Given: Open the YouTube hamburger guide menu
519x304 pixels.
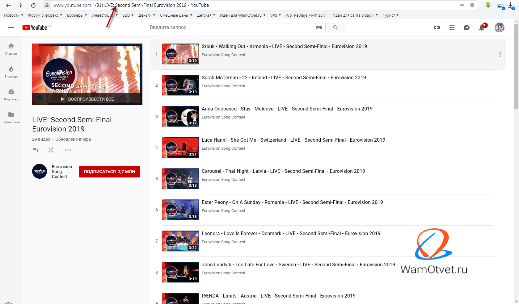Looking at the screenshot, I should (x=11, y=27).
